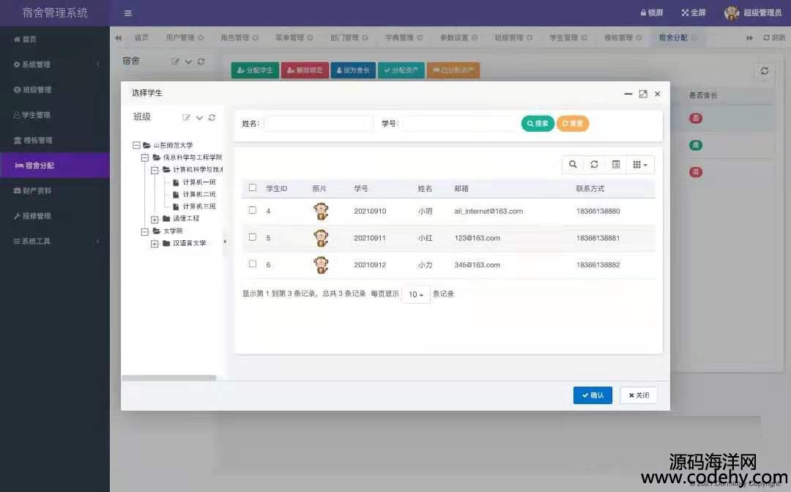Screen dimensions: 791x492
Task: Click the green 搜索 search button
Action: point(538,124)
